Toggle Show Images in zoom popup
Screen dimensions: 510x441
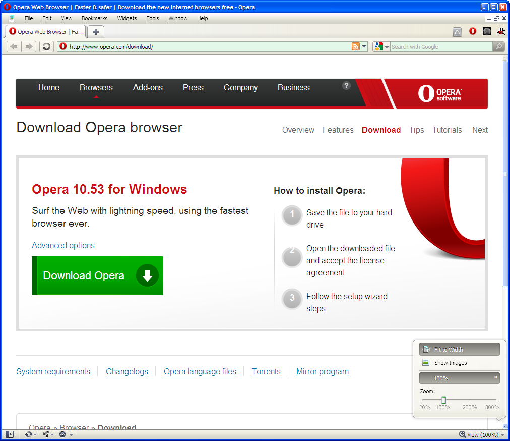click(459, 362)
